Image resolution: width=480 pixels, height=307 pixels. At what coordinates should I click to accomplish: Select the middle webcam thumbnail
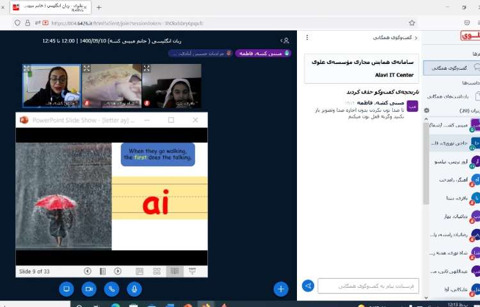point(112,86)
